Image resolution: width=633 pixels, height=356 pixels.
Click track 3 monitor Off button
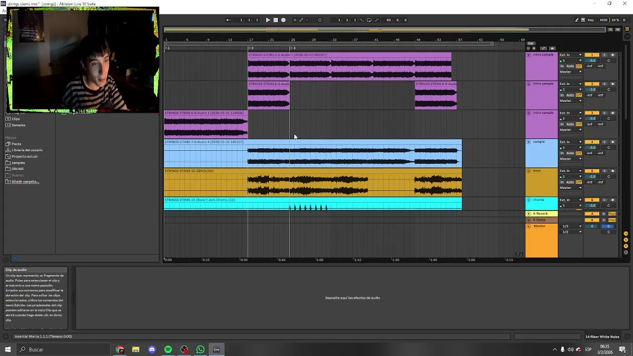coord(579,124)
